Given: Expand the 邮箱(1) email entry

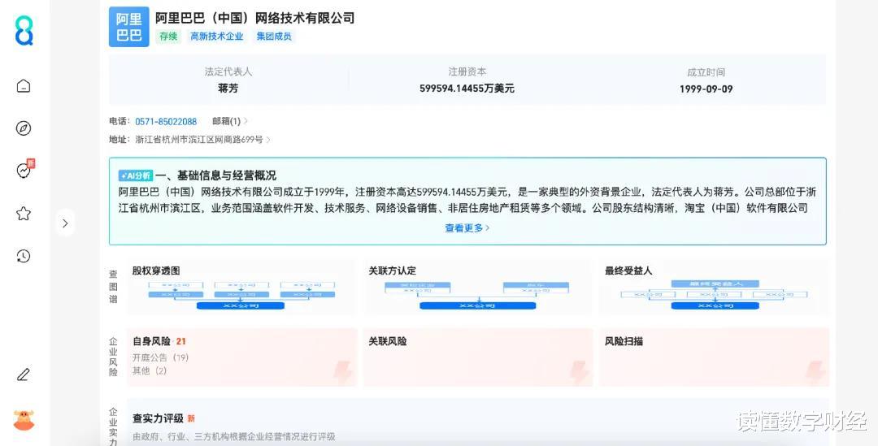Looking at the screenshot, I should [229, 121].
